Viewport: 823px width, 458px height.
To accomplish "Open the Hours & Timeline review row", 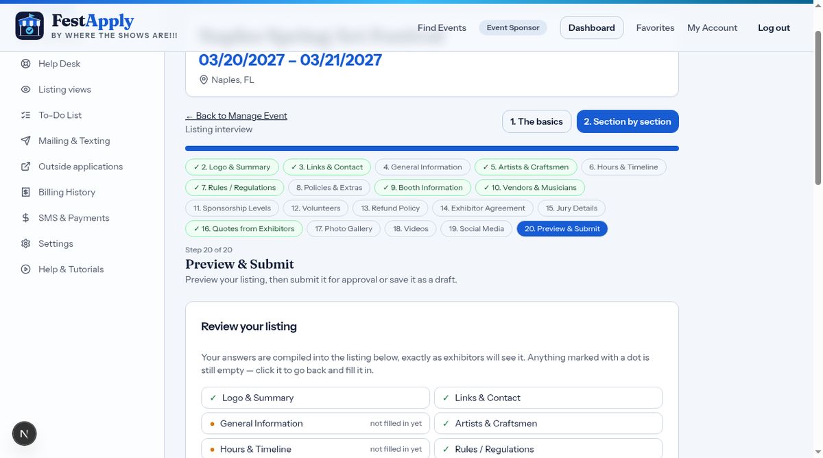I will point(315,449).
